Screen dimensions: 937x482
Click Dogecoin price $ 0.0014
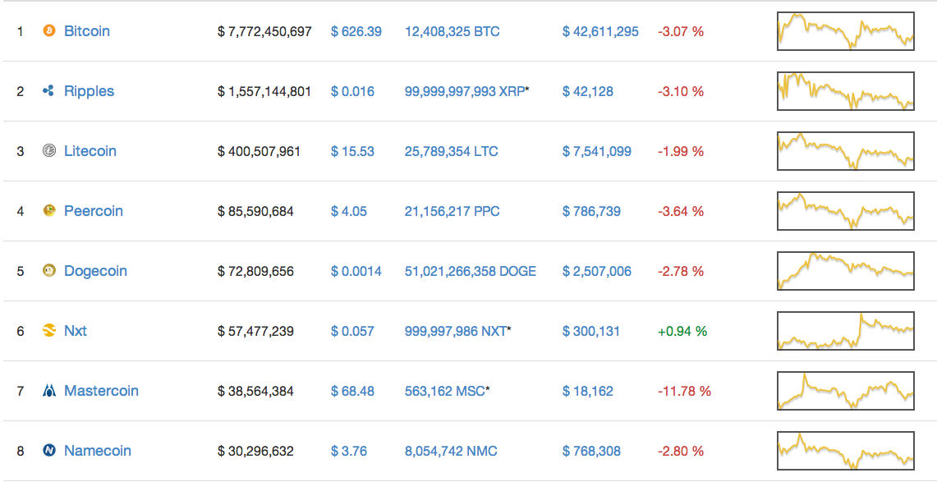[x=356, y=271]
